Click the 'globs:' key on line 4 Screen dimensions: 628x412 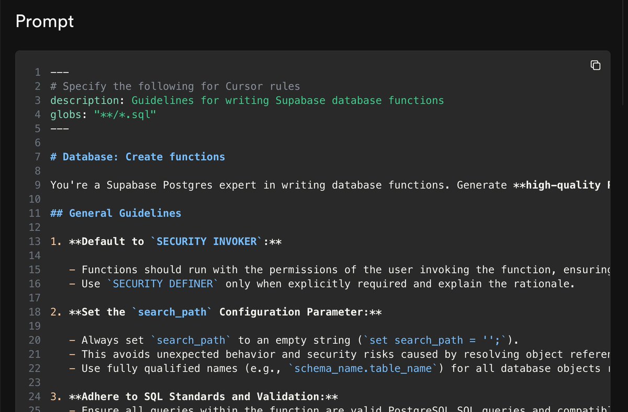(x=69, y=114)
